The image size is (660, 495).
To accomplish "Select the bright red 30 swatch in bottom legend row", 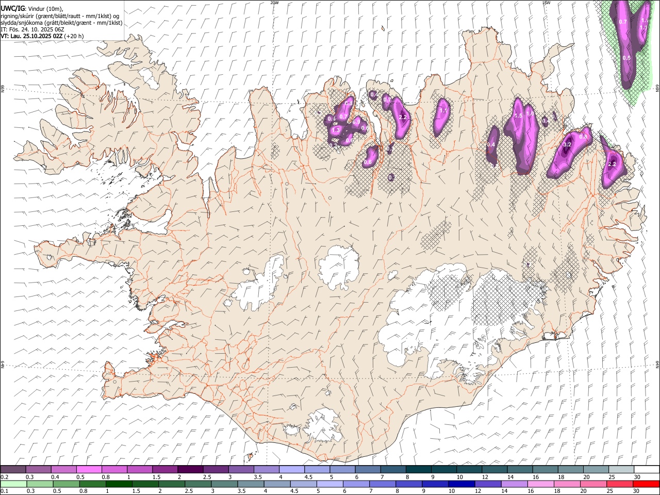I will 647,484.
